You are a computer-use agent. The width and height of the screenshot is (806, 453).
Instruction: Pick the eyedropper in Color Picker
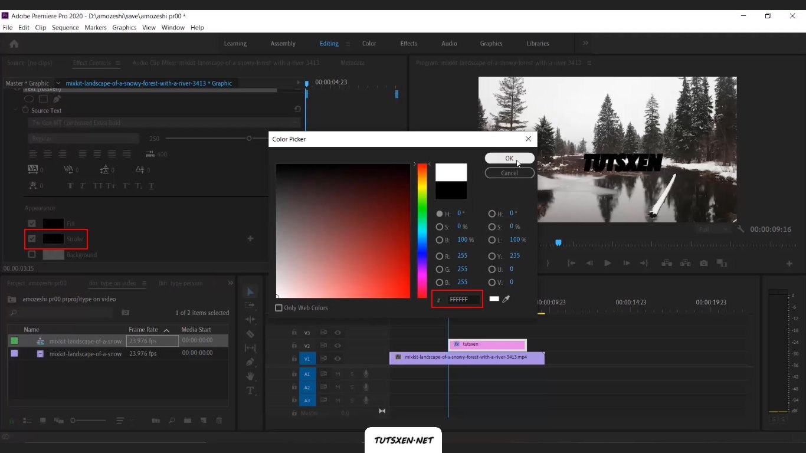[x=506, y=299]
